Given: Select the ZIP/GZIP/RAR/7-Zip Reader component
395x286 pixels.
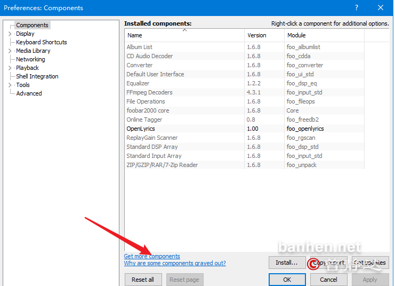Looking at the screenshot, I should (244, 165).
